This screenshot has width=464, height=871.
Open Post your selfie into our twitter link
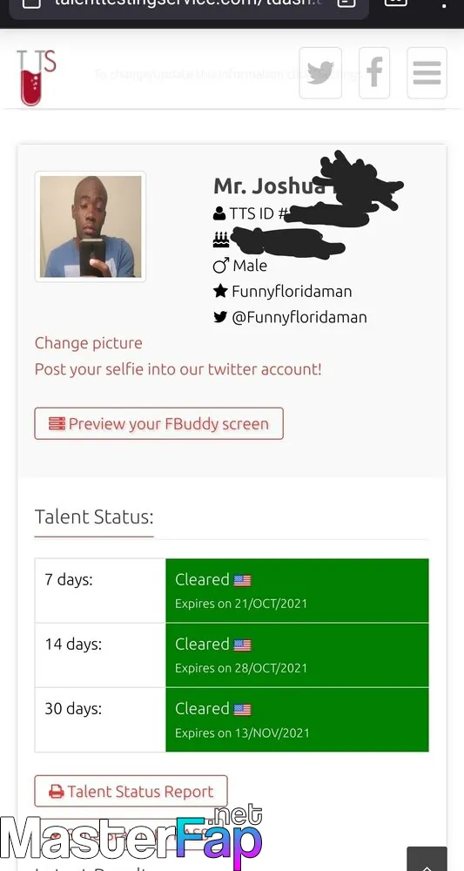178,368
